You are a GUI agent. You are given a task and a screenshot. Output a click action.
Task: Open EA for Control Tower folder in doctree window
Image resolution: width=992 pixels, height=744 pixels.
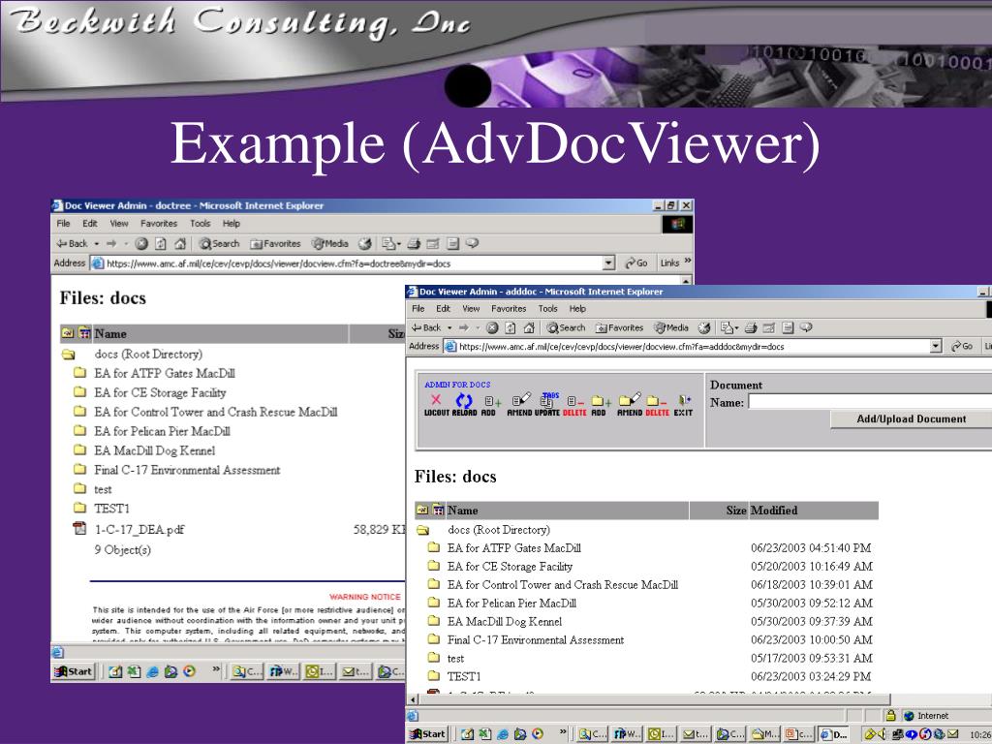tap(216, 412)
